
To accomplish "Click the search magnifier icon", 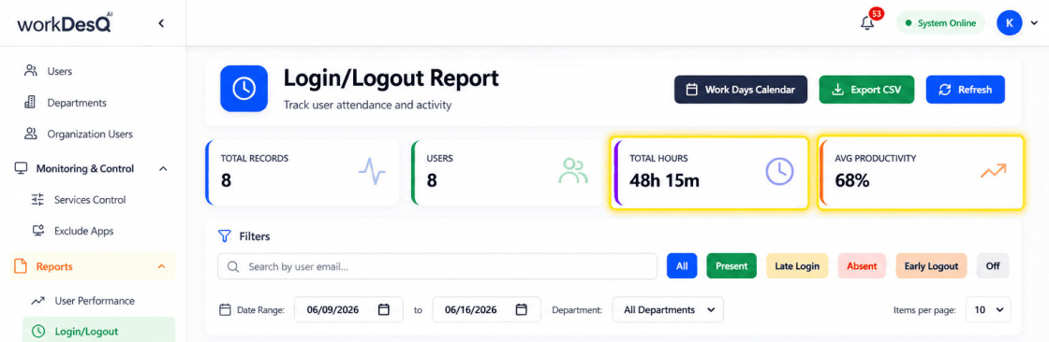I will pyautogui.click(x=233, y=266).
